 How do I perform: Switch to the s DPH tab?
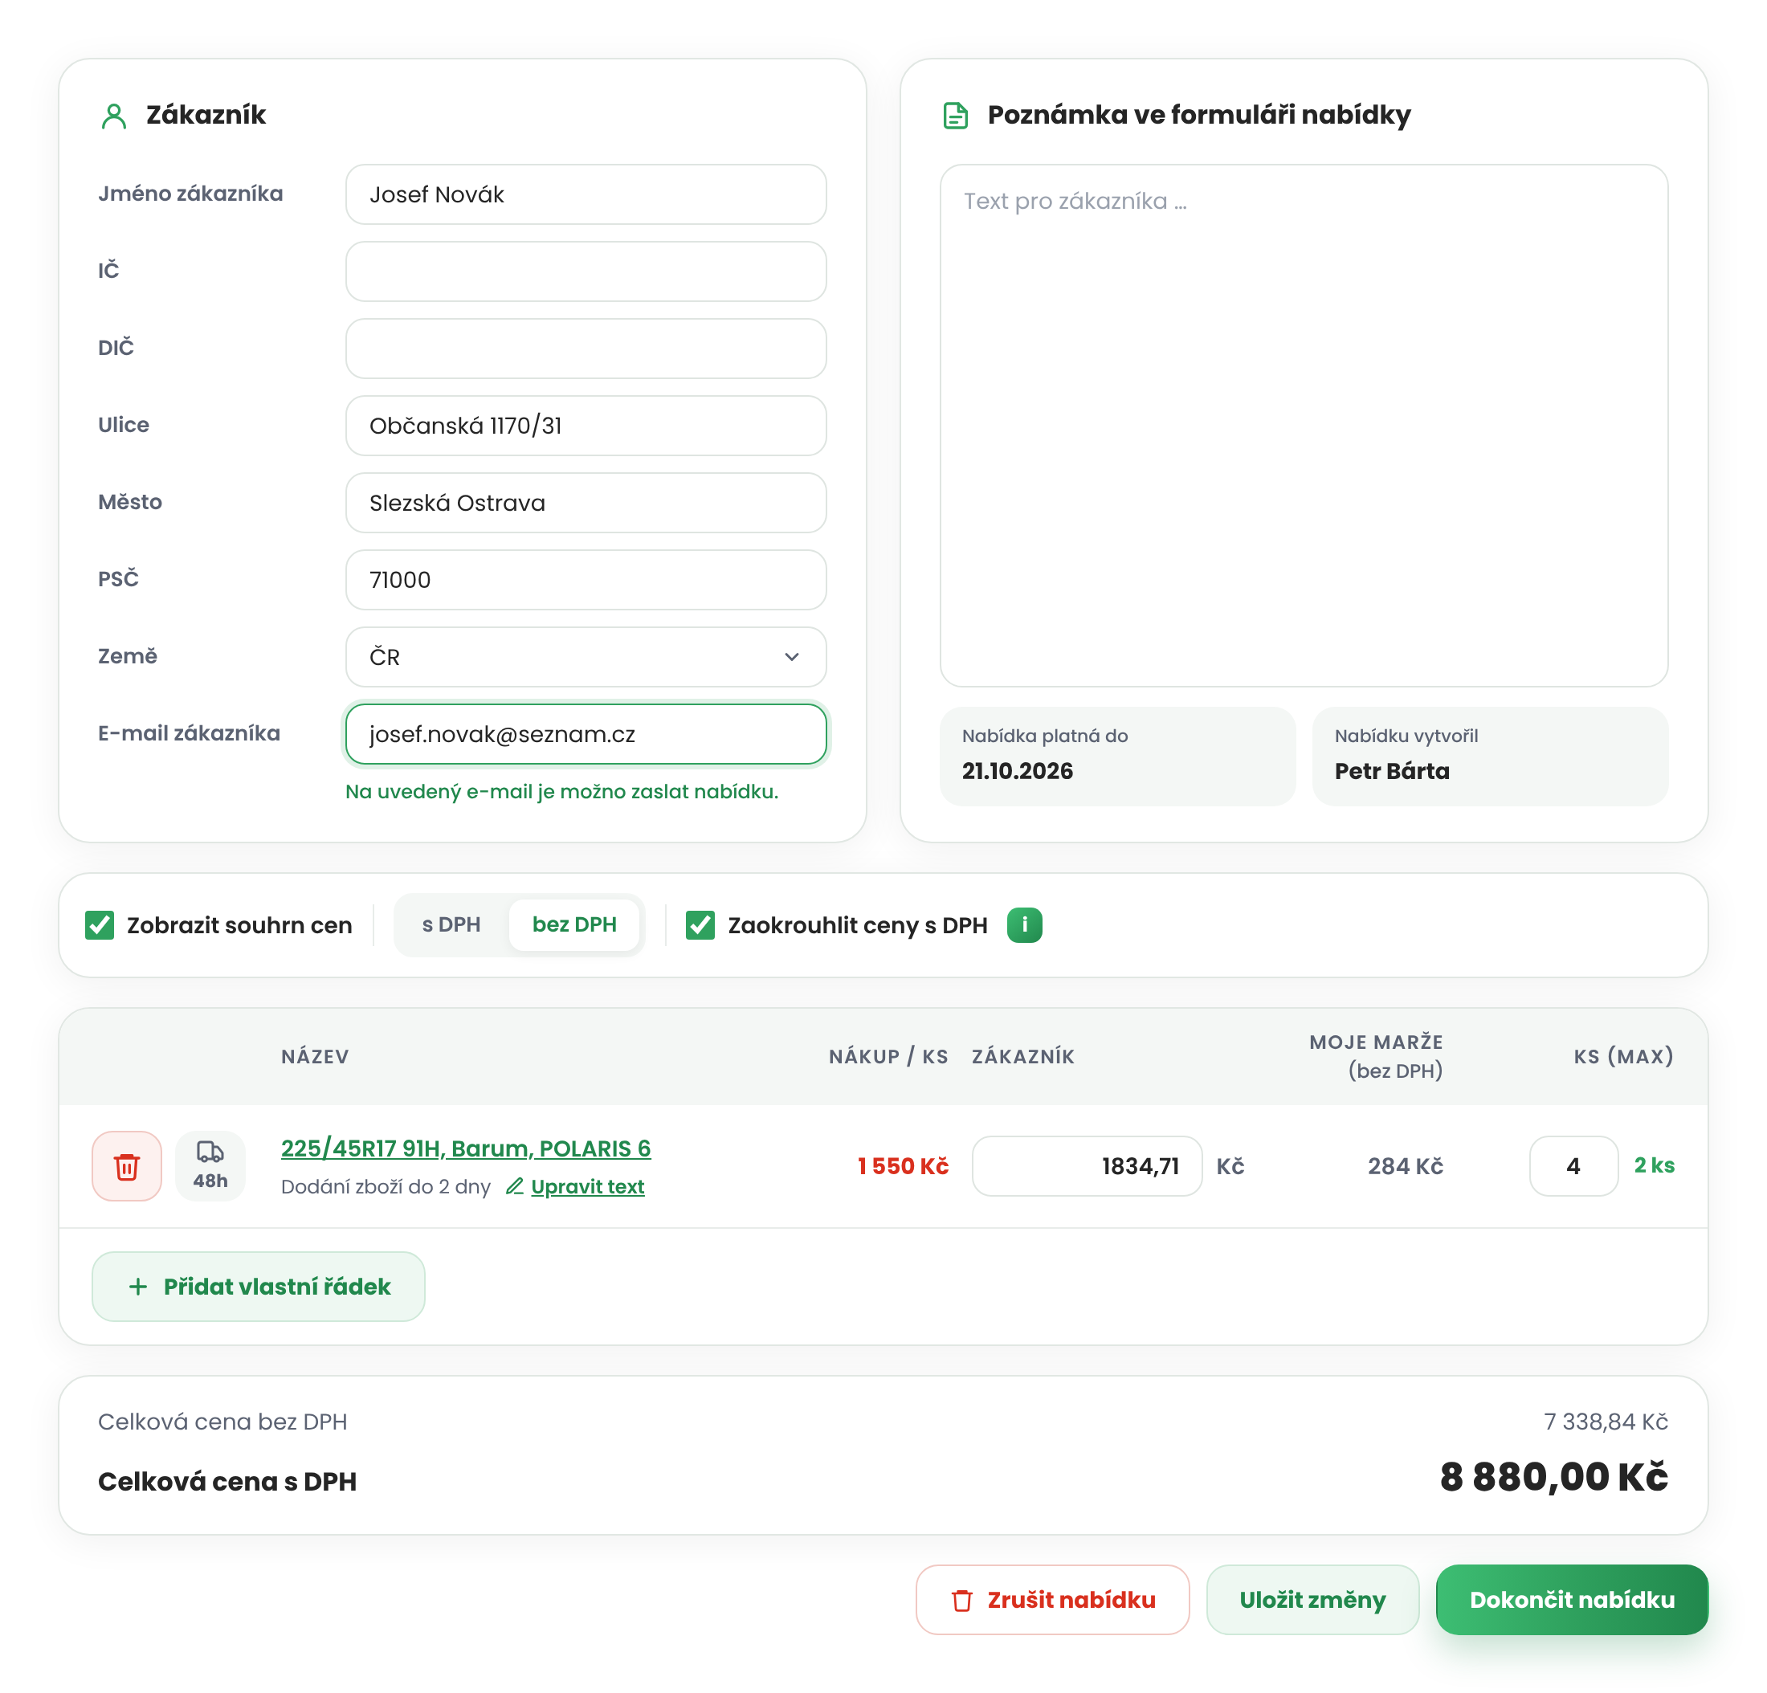(x=451, y=925)
